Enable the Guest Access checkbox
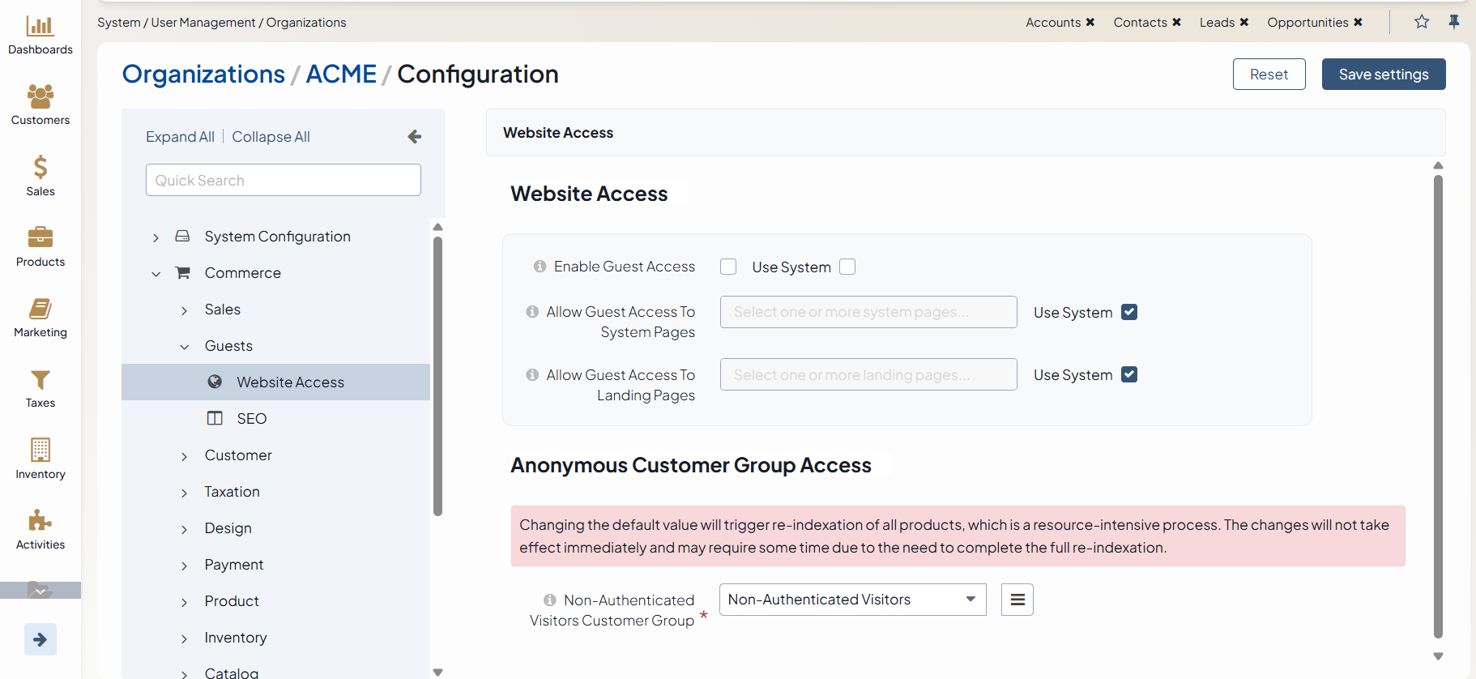 (728, 267)
